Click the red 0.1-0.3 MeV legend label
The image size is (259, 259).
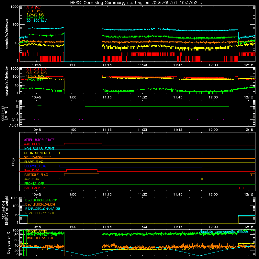tap(37, 70)
